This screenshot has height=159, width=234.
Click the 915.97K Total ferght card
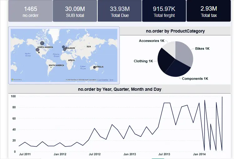point(164,11)
